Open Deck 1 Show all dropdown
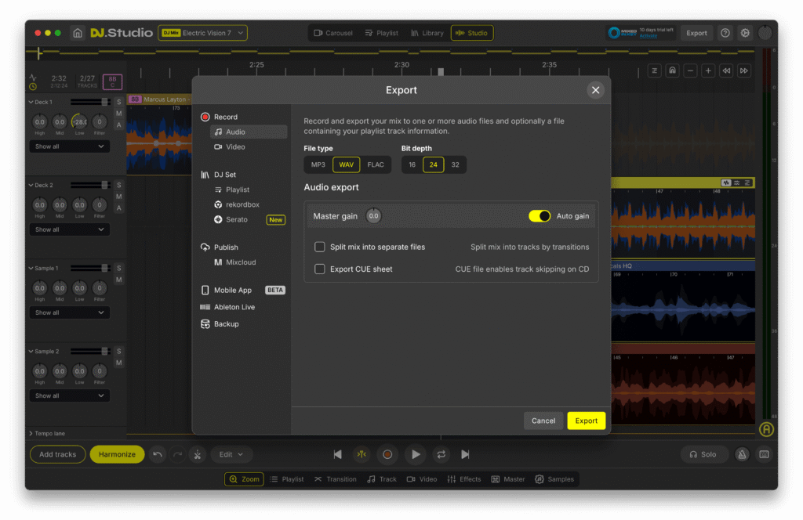 click(x=69, y=146)
